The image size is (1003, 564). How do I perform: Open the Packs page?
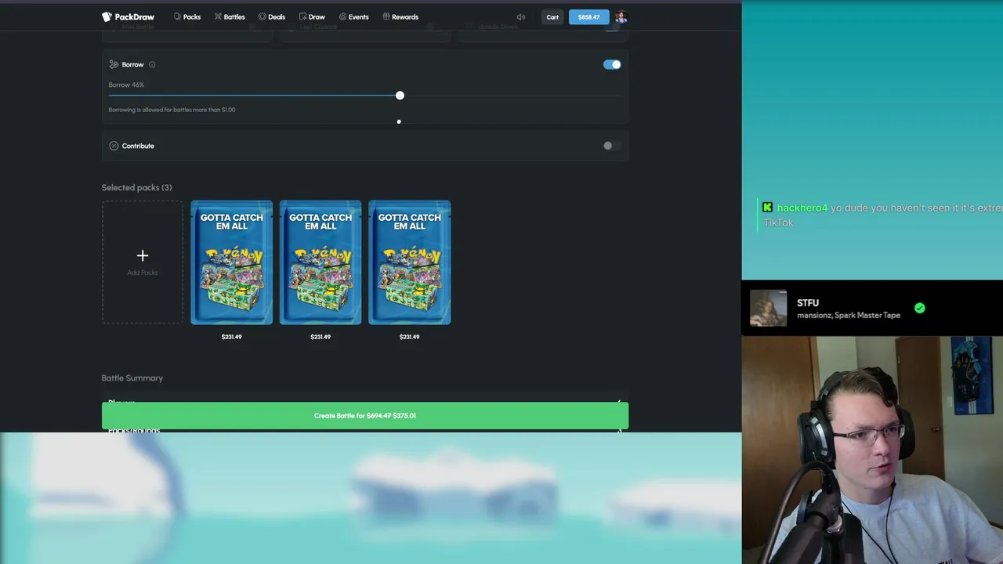[x=187, y=16]
